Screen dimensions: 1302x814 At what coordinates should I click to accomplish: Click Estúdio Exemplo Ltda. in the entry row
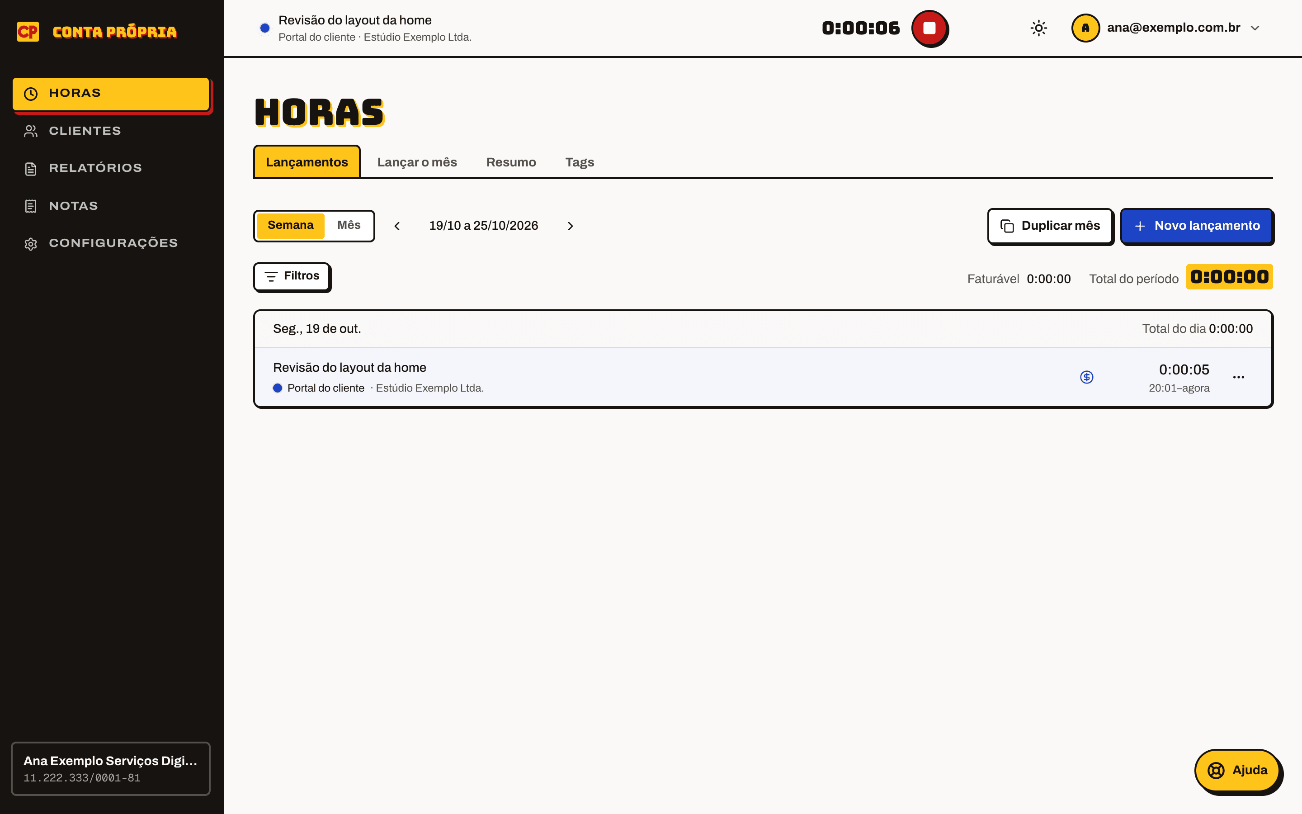[x=430, y=388]
